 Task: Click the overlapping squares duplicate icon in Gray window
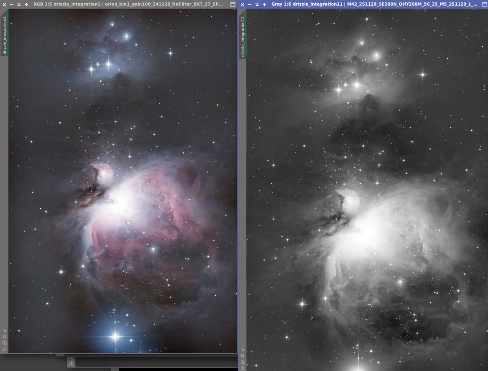243,362
